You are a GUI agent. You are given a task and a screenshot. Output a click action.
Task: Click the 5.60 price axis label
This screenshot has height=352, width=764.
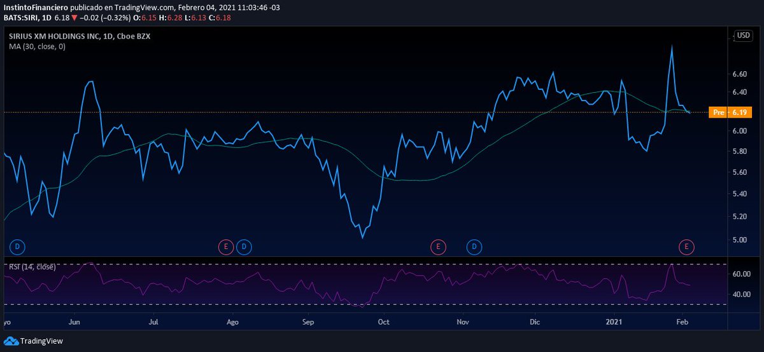739,172
